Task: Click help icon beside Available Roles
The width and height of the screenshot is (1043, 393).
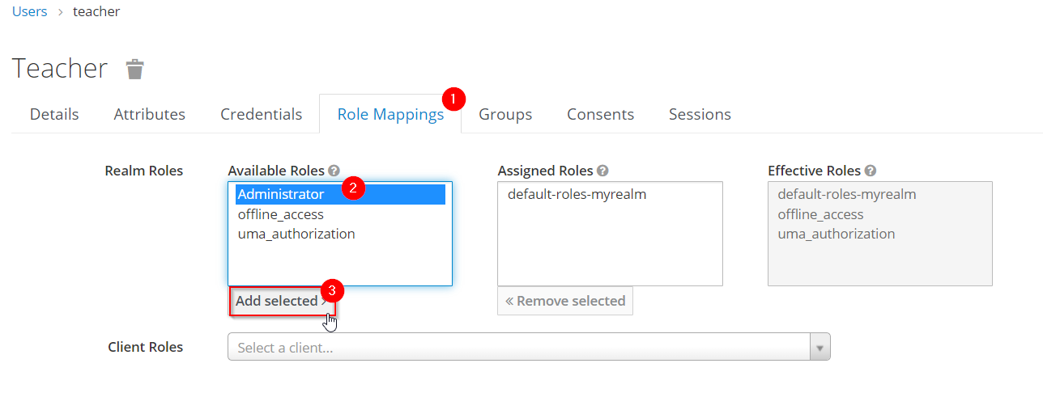Action: 334,171
